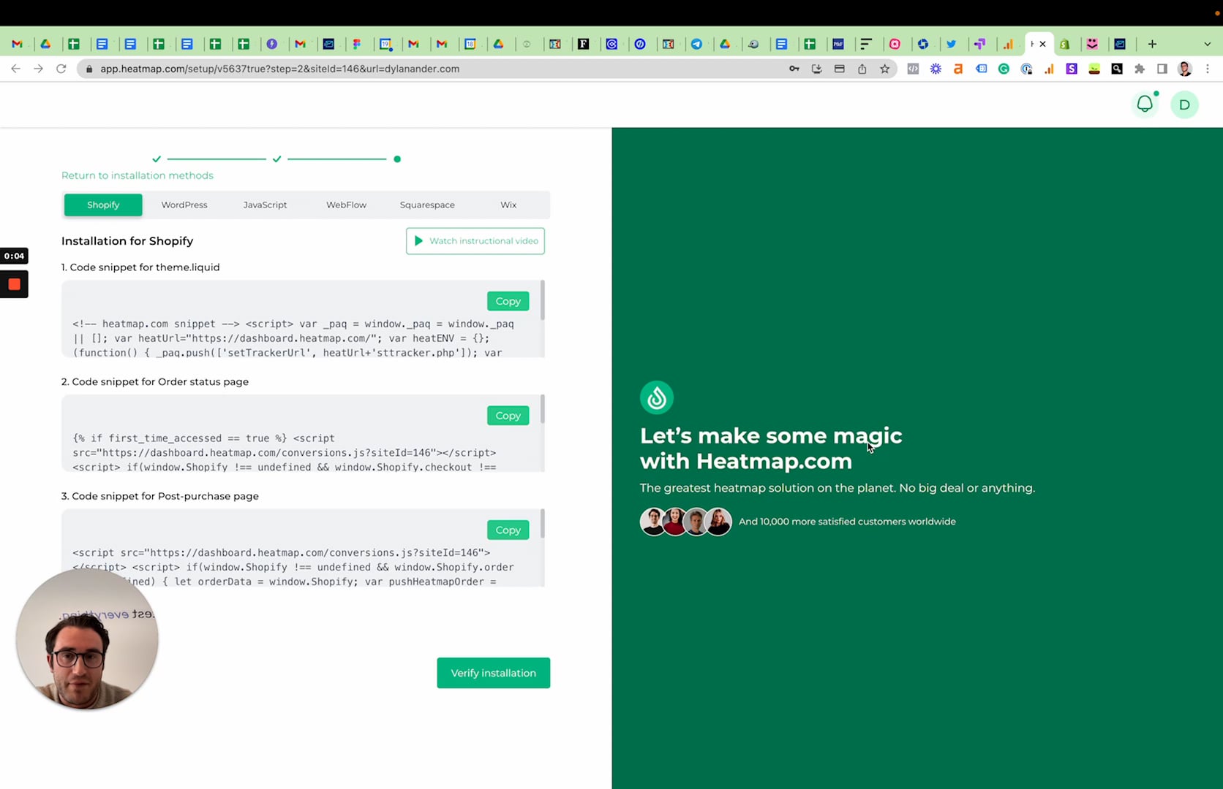Open the tab list chevron beside new tab button
The image size is (1223, 789).
pos(1208,44)
